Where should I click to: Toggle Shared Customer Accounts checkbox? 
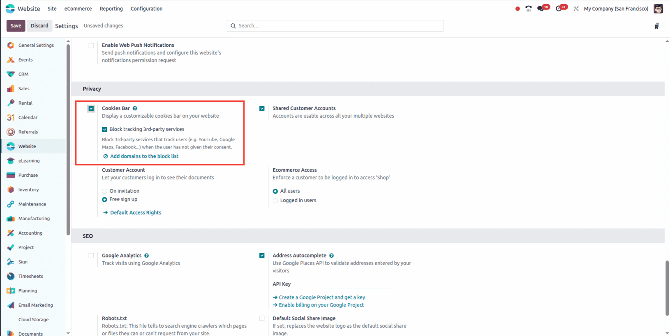pyautogui.click(x=262, y=109)
